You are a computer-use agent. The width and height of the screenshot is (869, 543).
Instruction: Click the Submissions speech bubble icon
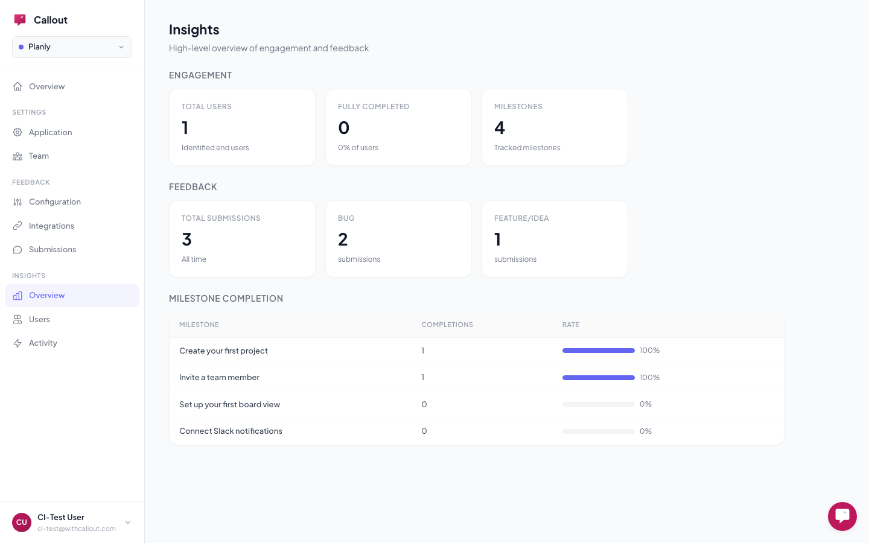click(18, 250)
